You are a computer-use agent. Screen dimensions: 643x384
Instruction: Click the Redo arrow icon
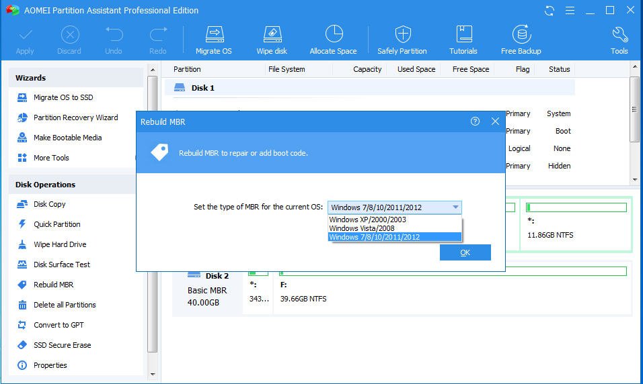(x=158, y=34)
